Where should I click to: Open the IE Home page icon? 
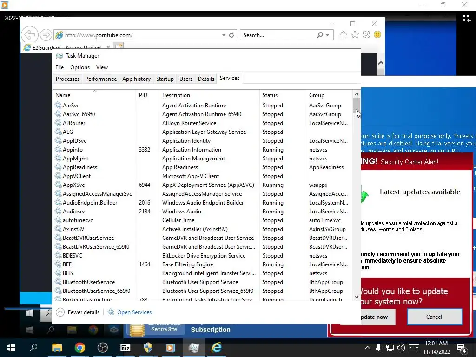click(343, 34)
